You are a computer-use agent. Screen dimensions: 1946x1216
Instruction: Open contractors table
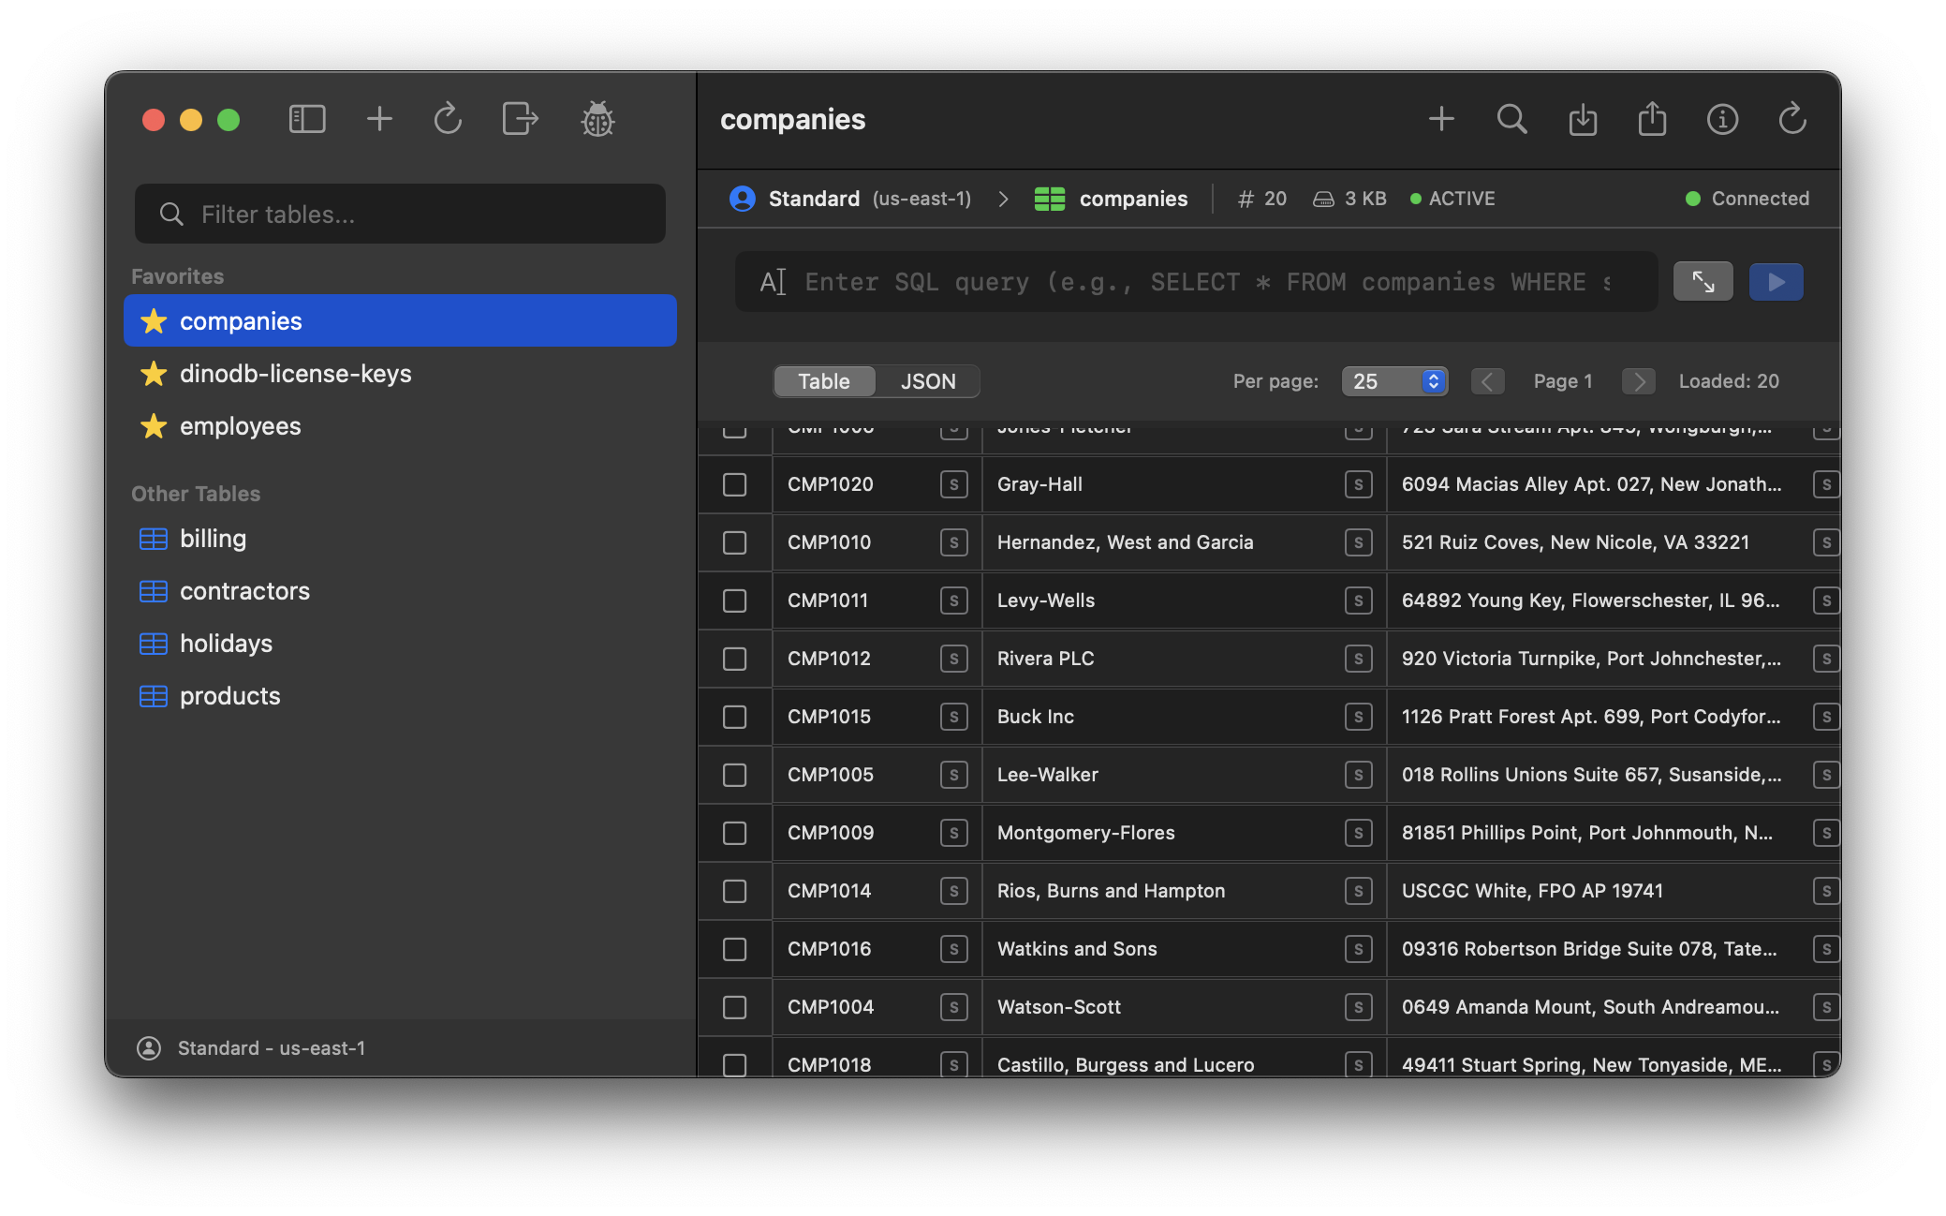coord(400,591)
